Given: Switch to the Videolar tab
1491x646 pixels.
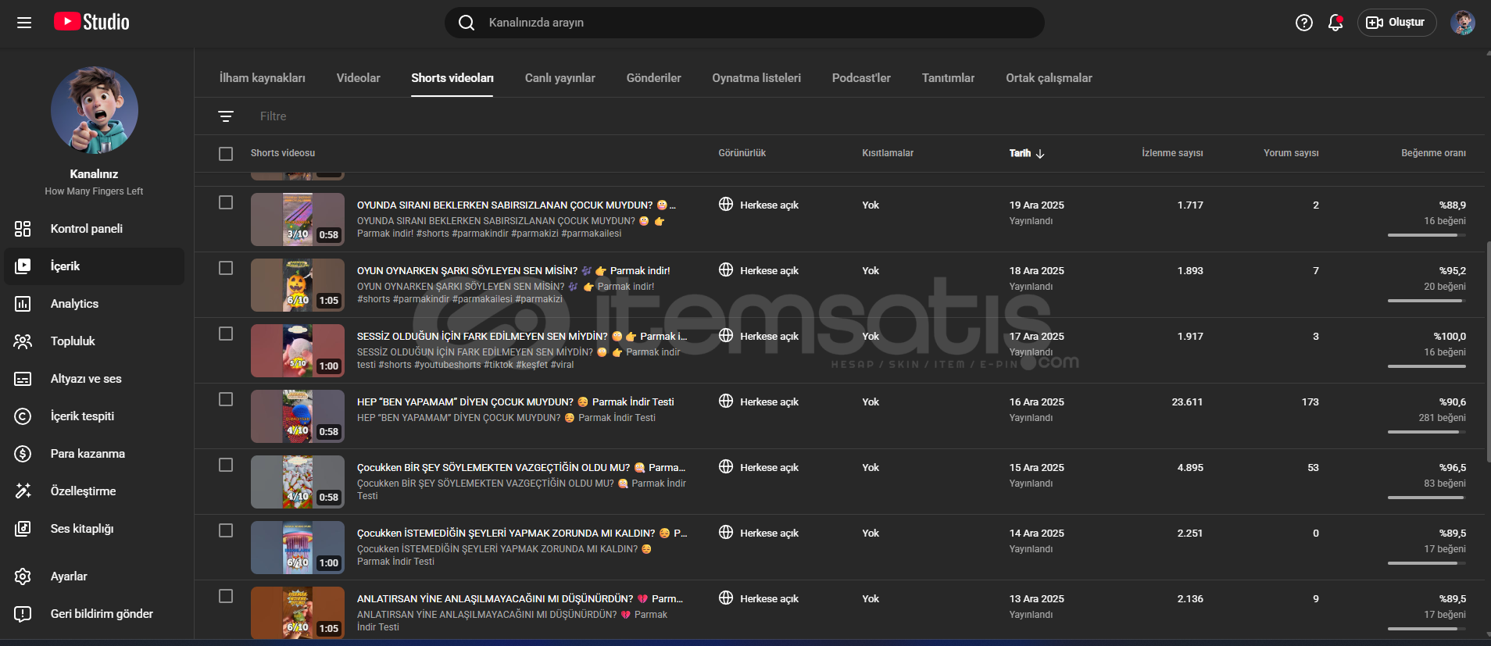Looking at the screenshot, I should click(358, 78).
